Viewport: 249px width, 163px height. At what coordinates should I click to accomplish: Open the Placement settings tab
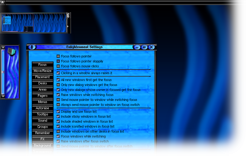42,77
